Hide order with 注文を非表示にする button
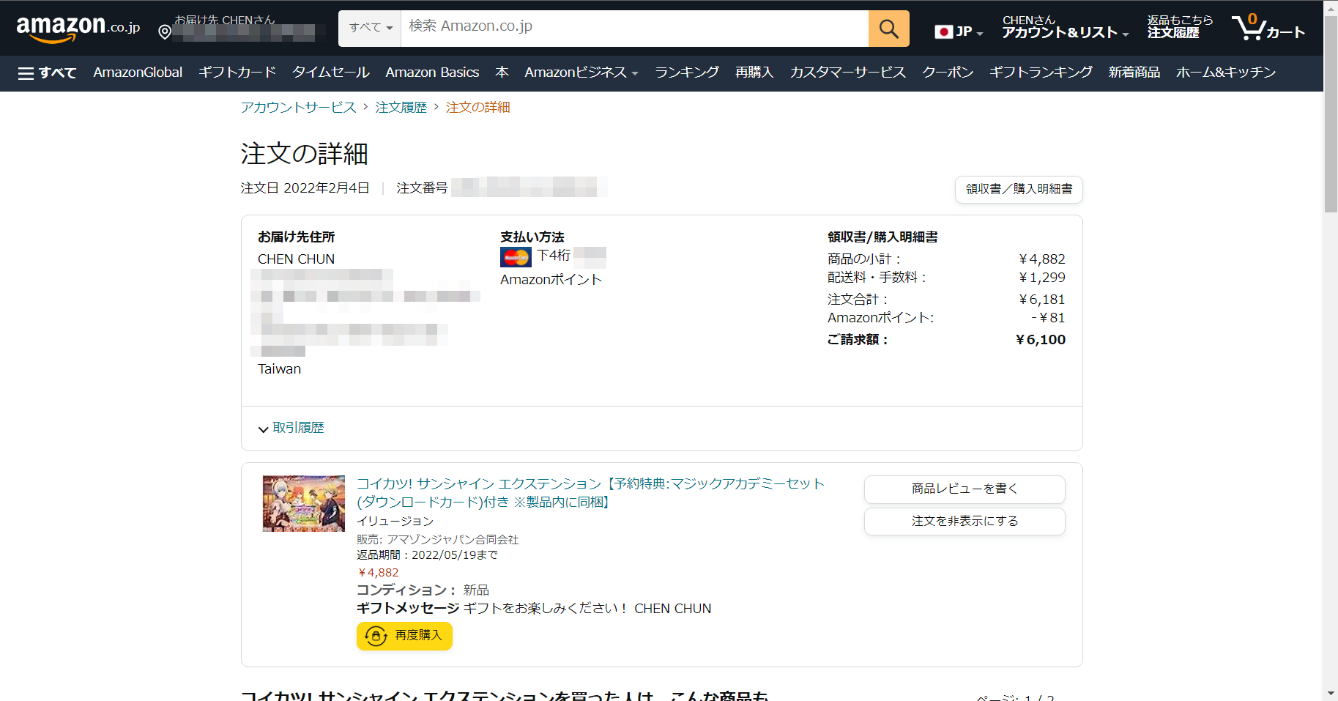 coord(964,521)
